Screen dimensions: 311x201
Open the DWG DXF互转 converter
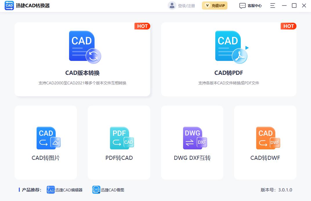(x=192, y=142)
